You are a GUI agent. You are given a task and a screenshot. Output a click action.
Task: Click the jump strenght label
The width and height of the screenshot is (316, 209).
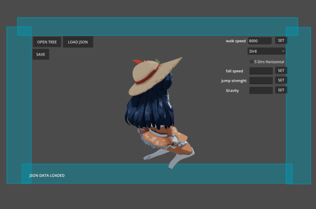pyautogui.click(x=234, y=81)
